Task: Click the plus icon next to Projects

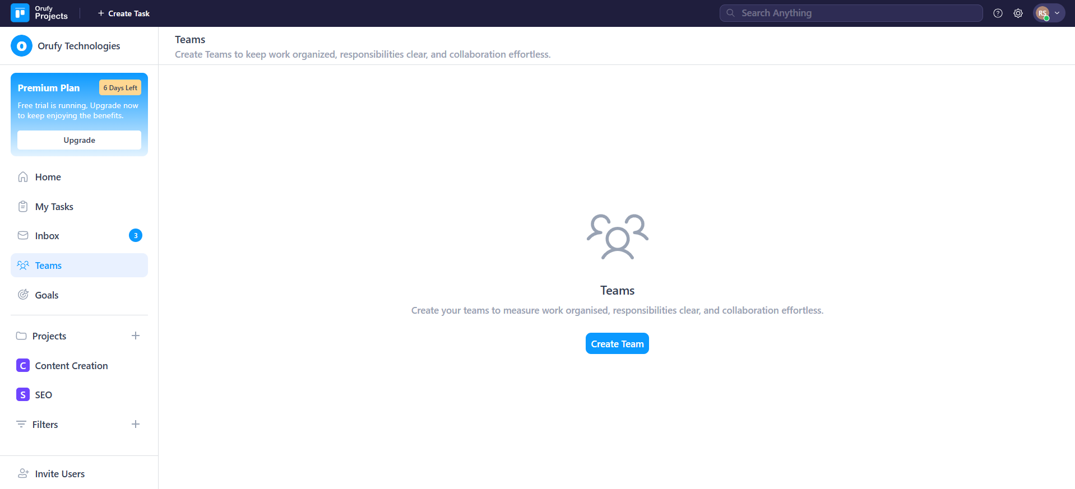Action: coord(136,336)
